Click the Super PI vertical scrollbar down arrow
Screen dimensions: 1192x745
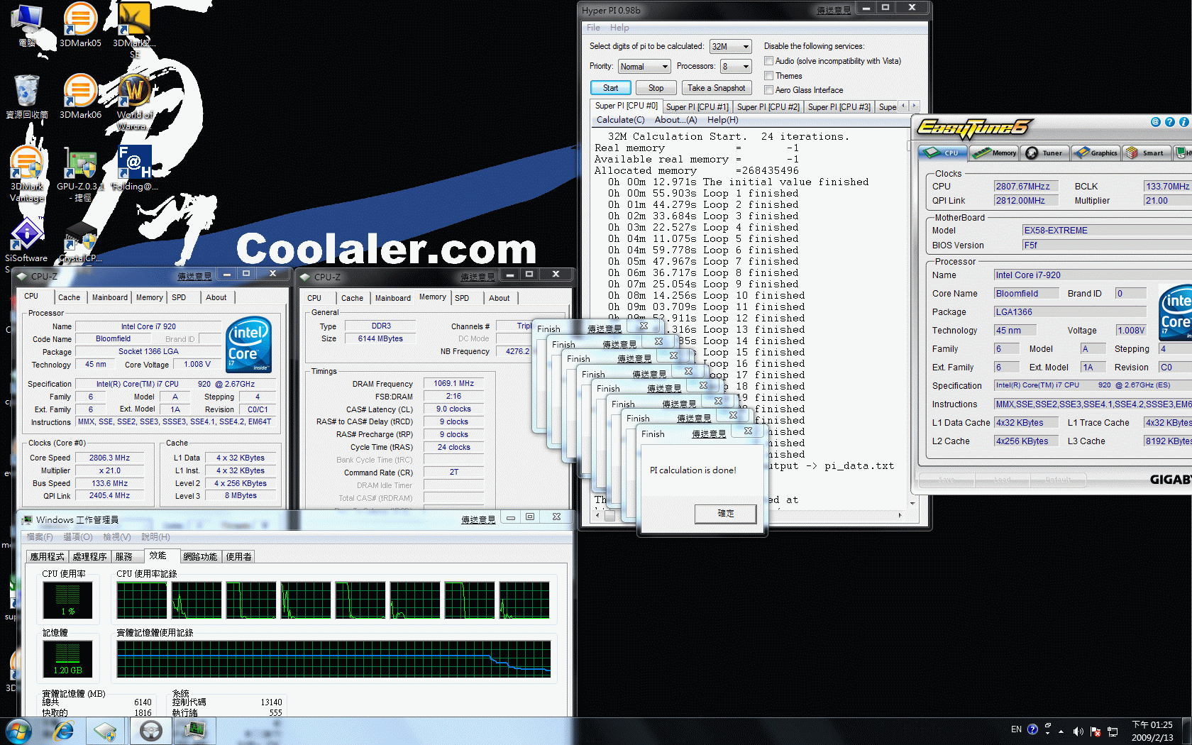point(911,504)
